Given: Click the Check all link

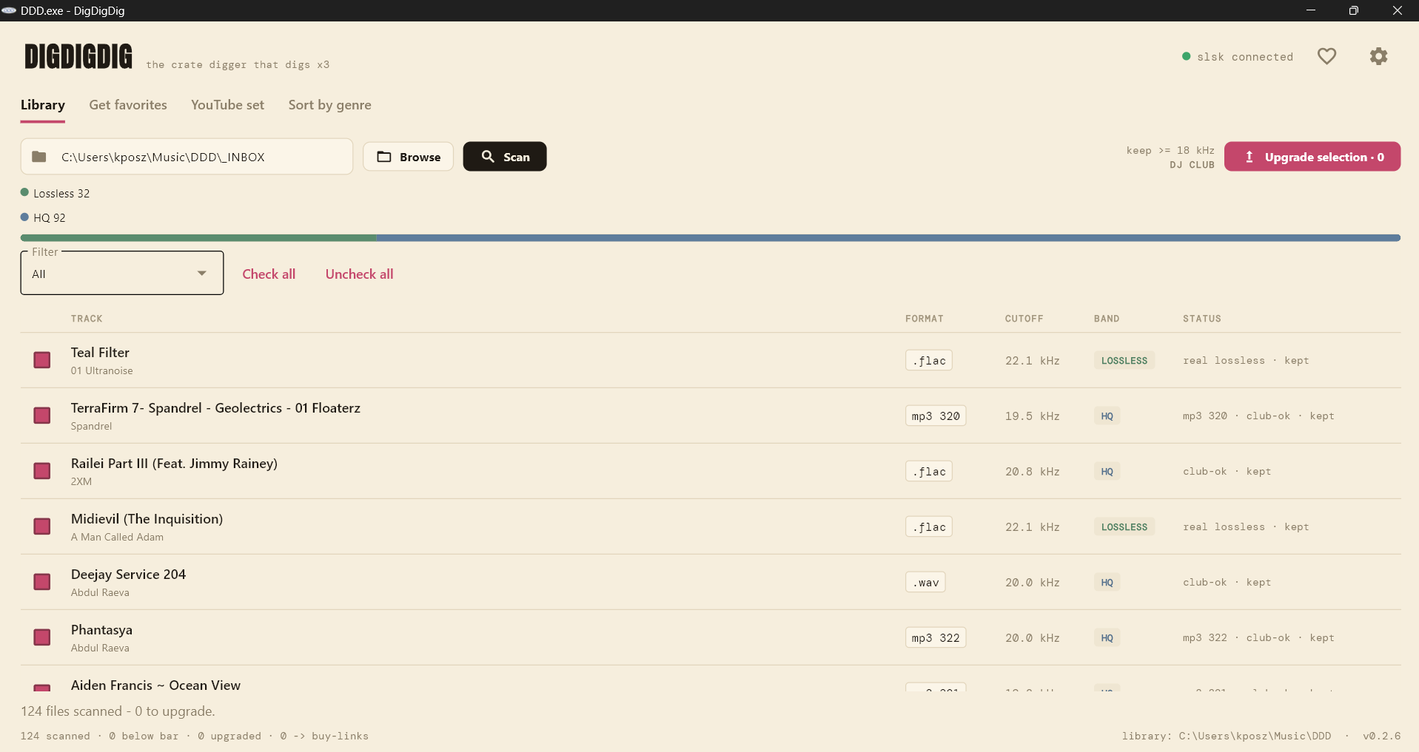Looking at the screenshot, I should click(269, 274).
